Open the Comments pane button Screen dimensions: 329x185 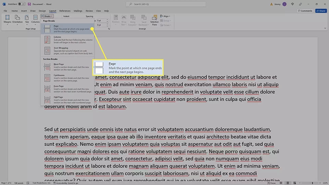[x=305, y=11]
